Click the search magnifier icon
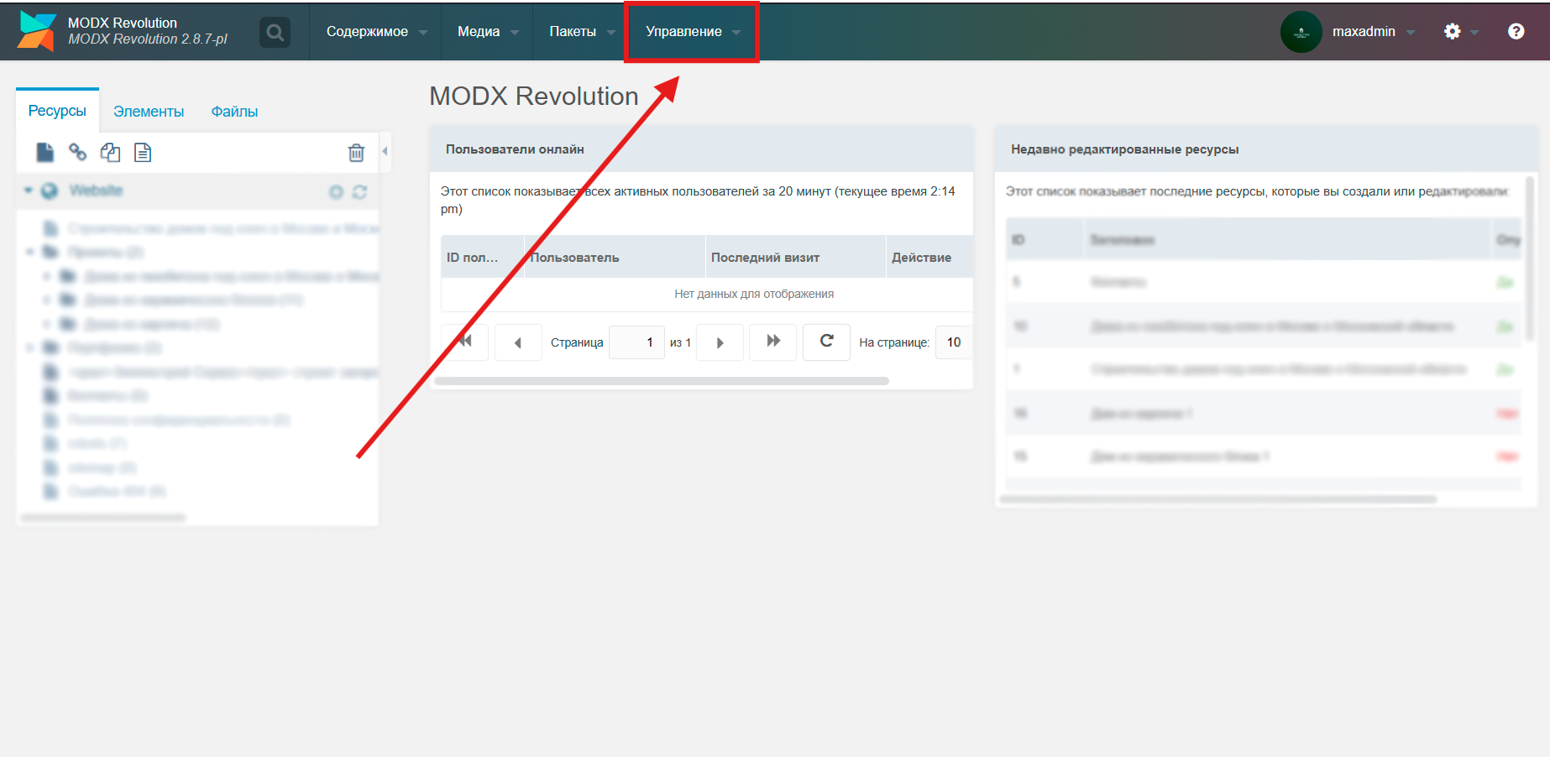This screenshot has width=1550, height=757. [x=275, y=33]
